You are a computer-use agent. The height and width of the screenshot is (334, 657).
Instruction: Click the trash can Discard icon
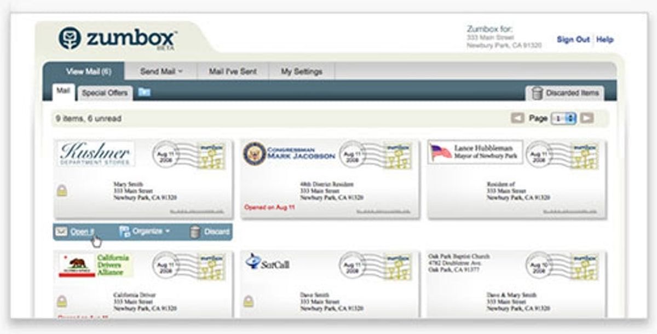pos(194,232)
